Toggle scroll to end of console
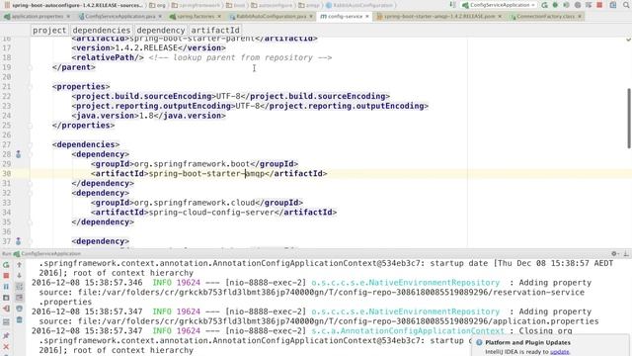 pyautogui.click(x=19, y=298)
